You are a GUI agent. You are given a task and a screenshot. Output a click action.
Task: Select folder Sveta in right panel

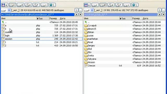[x=125, y=56]
